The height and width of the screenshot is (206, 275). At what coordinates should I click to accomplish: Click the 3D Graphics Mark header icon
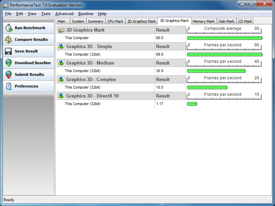[x=62, y=30]
